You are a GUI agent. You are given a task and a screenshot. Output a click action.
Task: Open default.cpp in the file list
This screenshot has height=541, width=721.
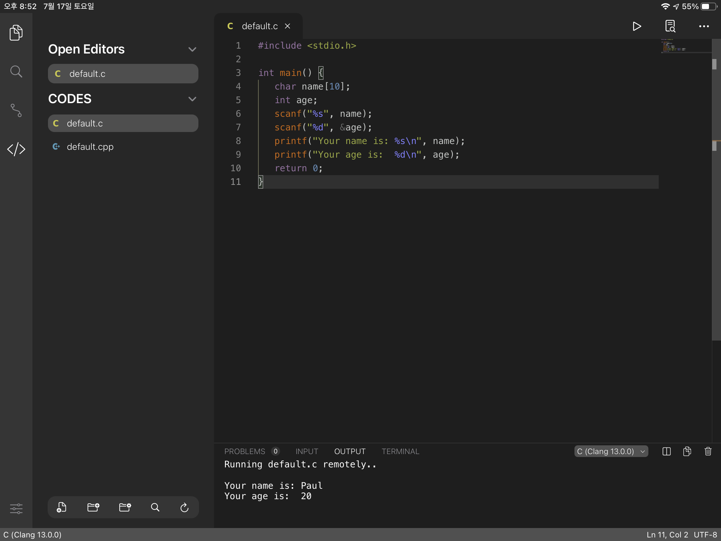pos(90,147)
